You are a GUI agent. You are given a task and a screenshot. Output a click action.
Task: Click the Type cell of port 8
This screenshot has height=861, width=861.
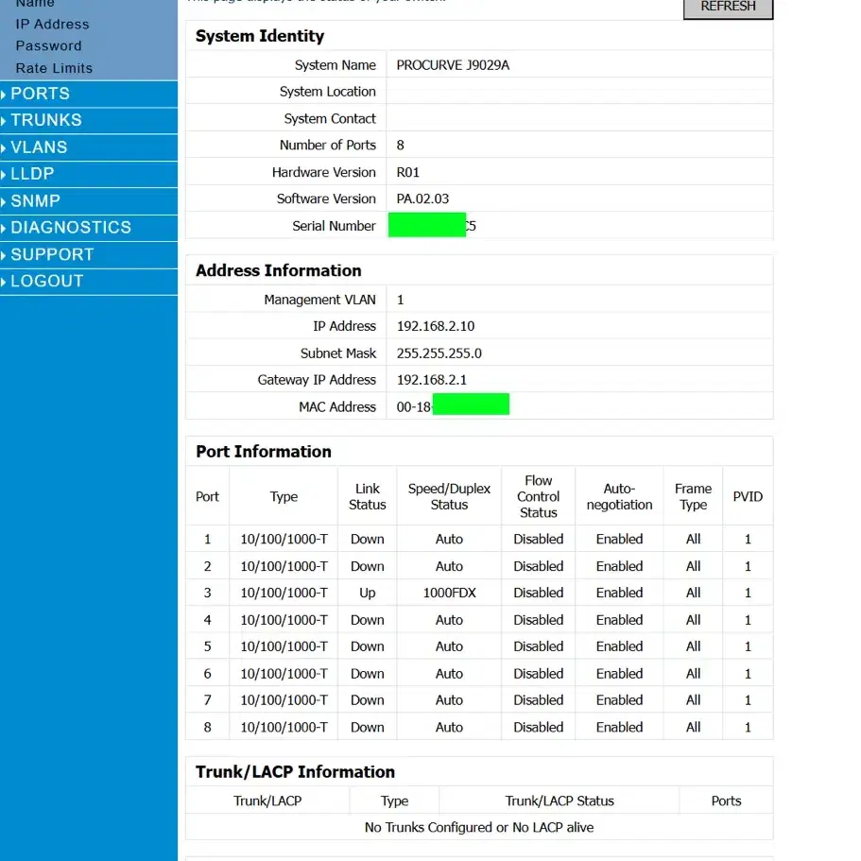click(x=284, y=728)
